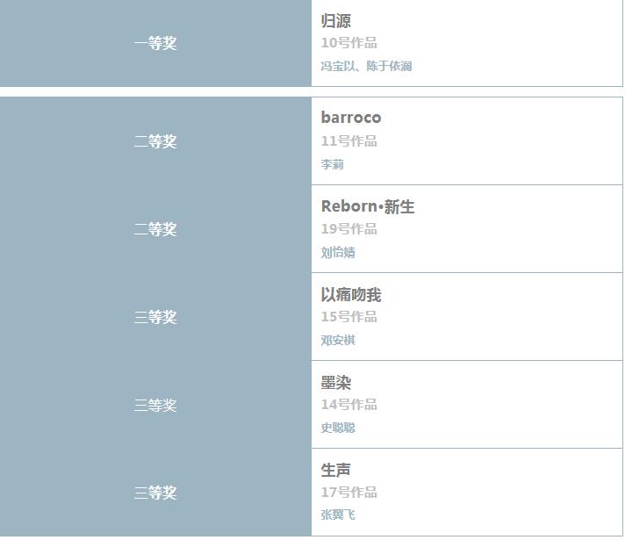The height and width of the screenshot is (540, 625).
Task: Click the 19号作品 label
Action: tap(348, 228)
